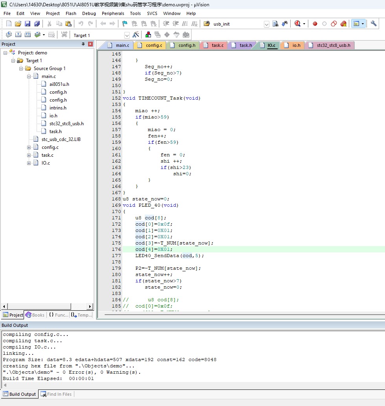Open the Target 1 selection dropdown
This screenshot has height=406, width=385.
127,35
